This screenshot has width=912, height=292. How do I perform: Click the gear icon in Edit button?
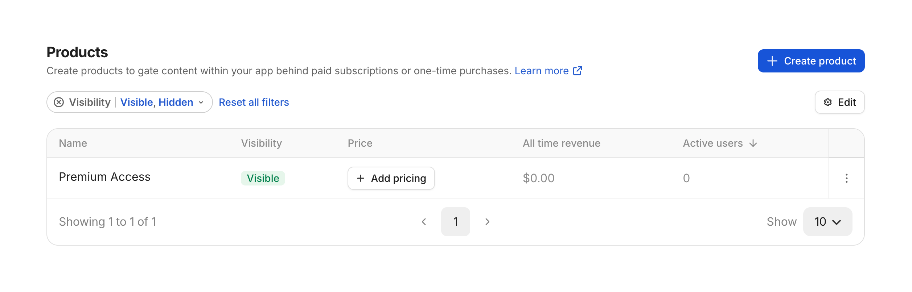point(828,103)
